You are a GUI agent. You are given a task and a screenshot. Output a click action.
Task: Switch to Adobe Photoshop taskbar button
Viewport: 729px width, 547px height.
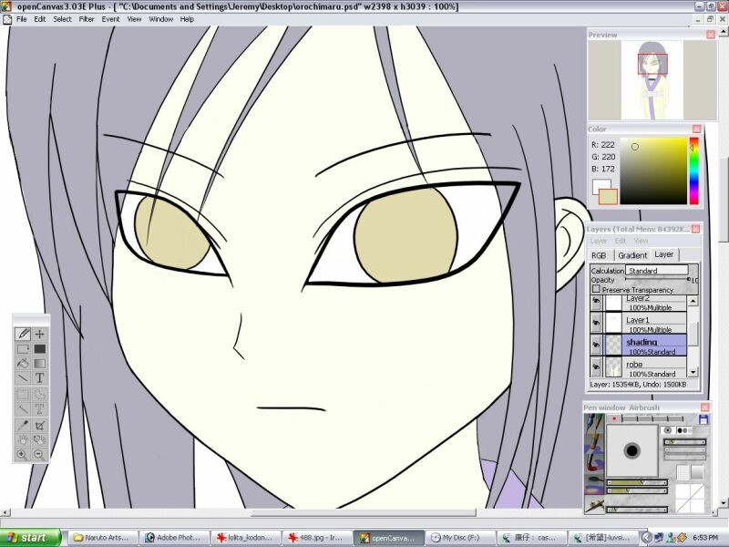[174, 538]
